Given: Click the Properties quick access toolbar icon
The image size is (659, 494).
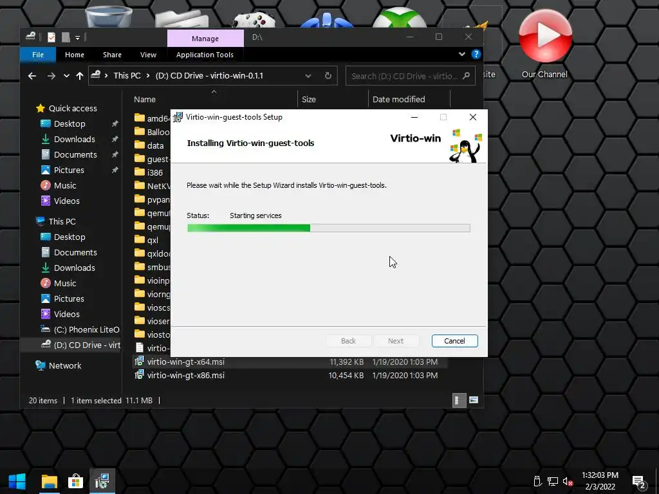Looking at the screenshot, I should click(51, 37).
